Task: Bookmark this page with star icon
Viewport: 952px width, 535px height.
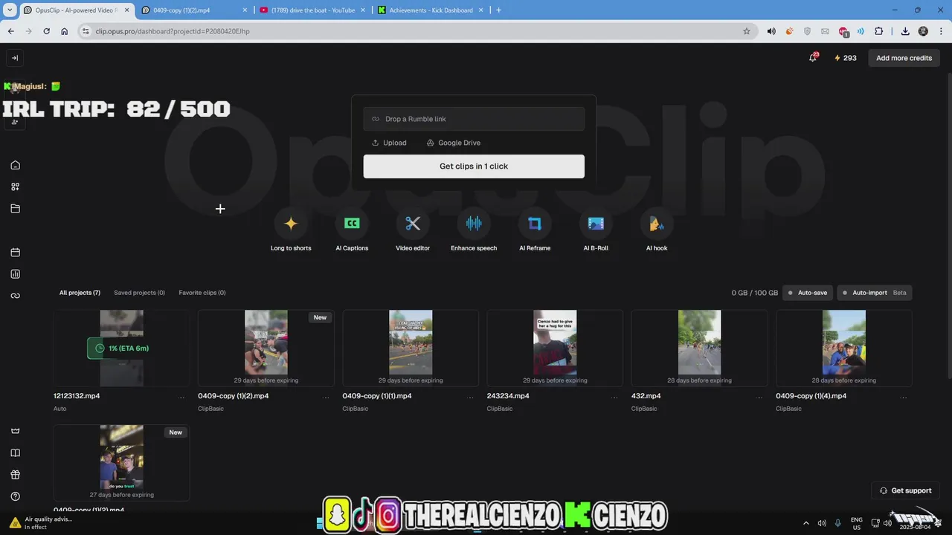Action: [746, 31]
